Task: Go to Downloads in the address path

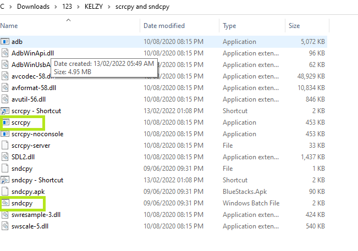Action: point(34,7)
